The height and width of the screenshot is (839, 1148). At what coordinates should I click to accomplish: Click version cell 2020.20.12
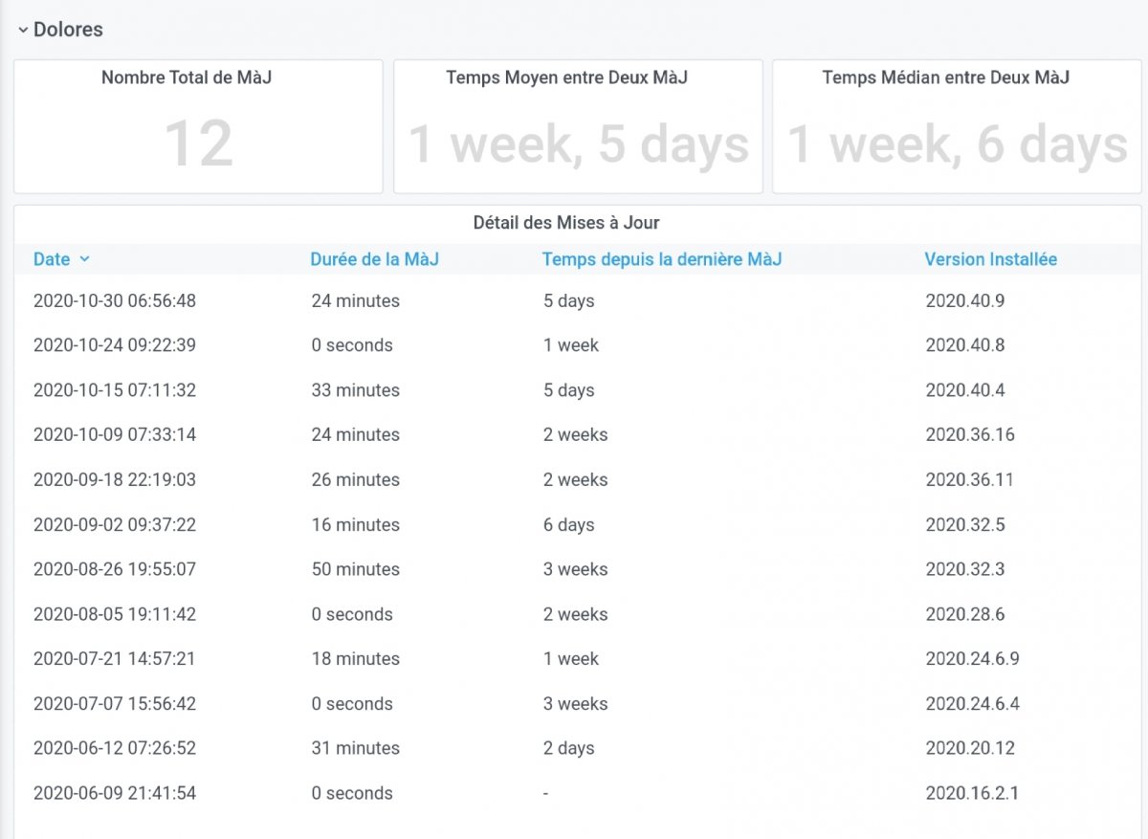pos(970,748)
